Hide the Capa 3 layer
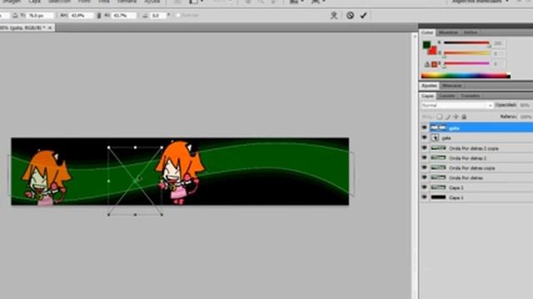Screen dimensions: 533x299 point(424,188)
